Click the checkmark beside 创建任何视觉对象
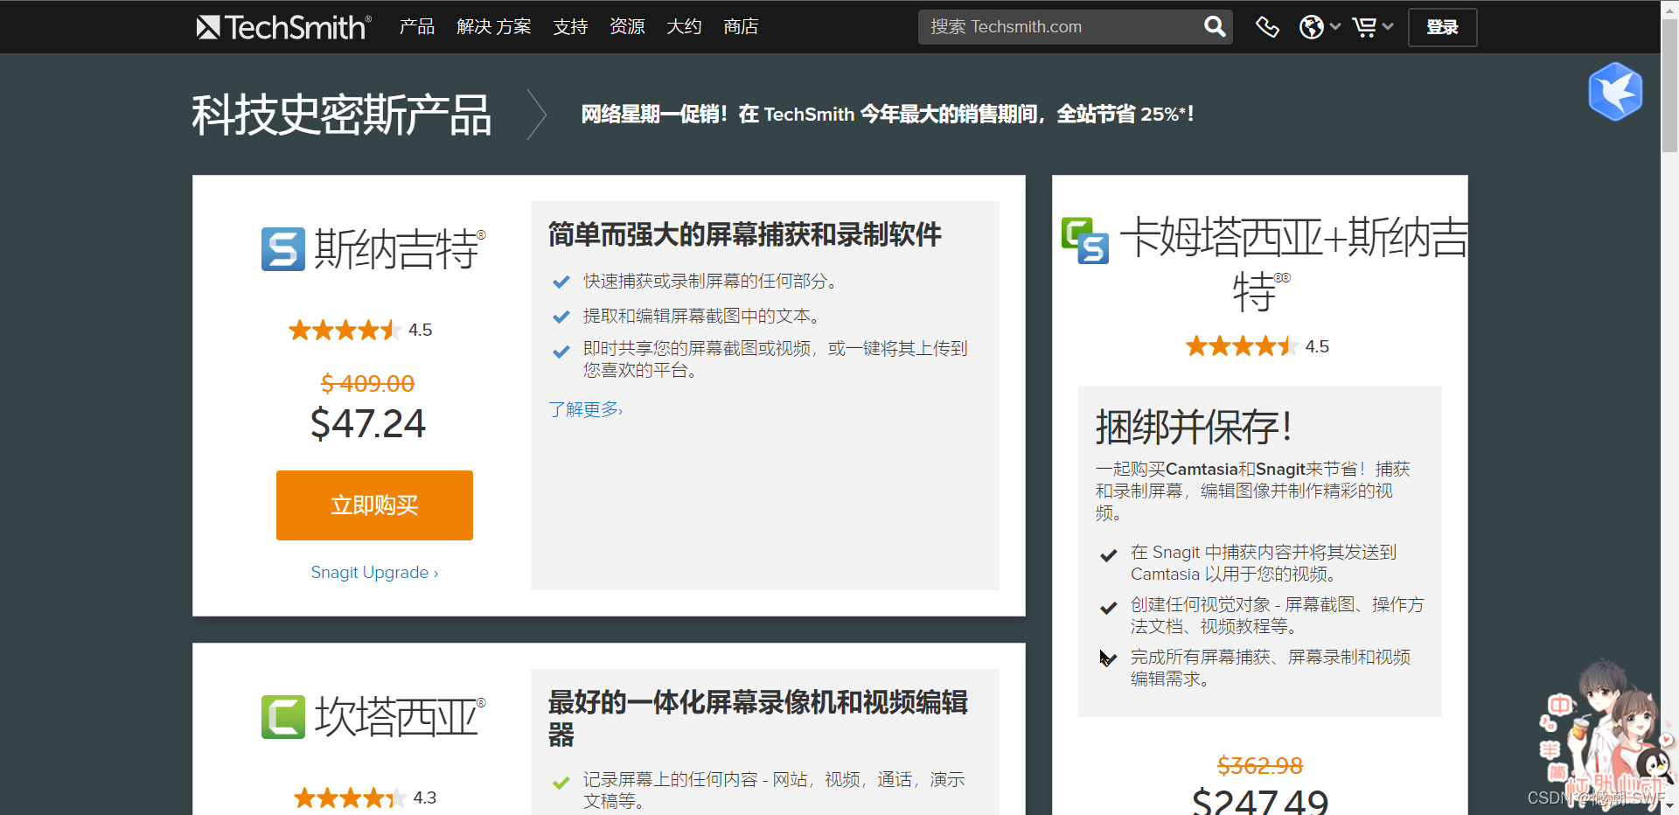The width and height of the screenshot is (1679, 815). pyautogui.click(x=1109, y=608)
